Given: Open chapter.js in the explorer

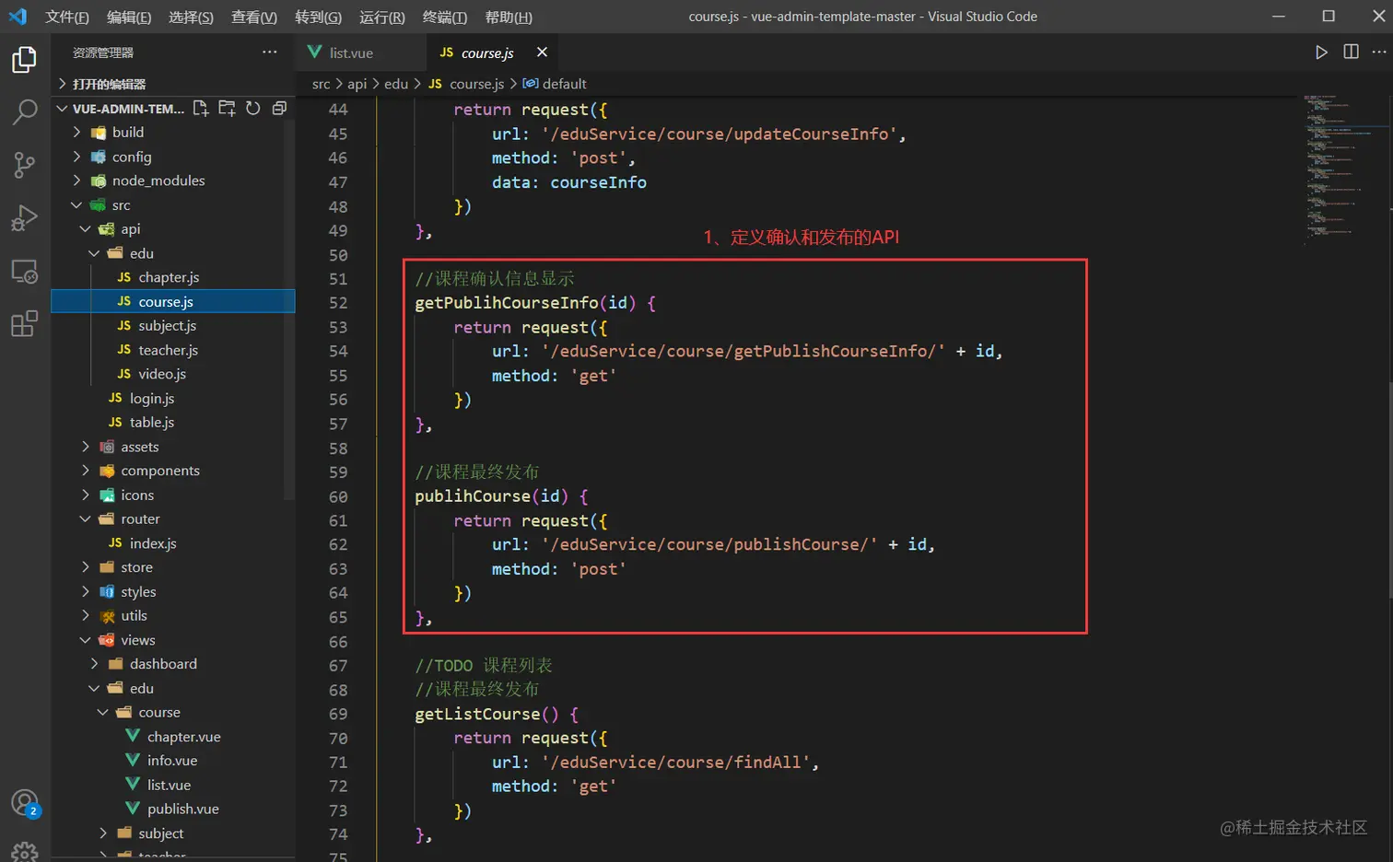Looking at the screenshot, I should click(x=173, y=277).
